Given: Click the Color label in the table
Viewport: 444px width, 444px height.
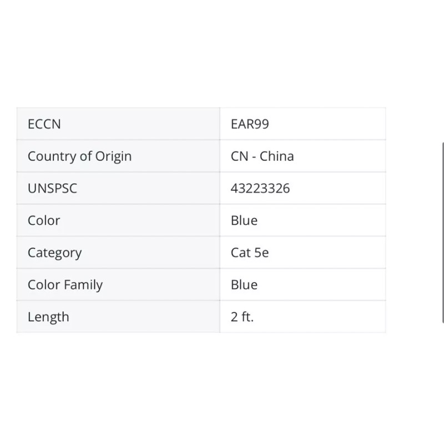Looking at the screenshot, I should coord(44,220).
